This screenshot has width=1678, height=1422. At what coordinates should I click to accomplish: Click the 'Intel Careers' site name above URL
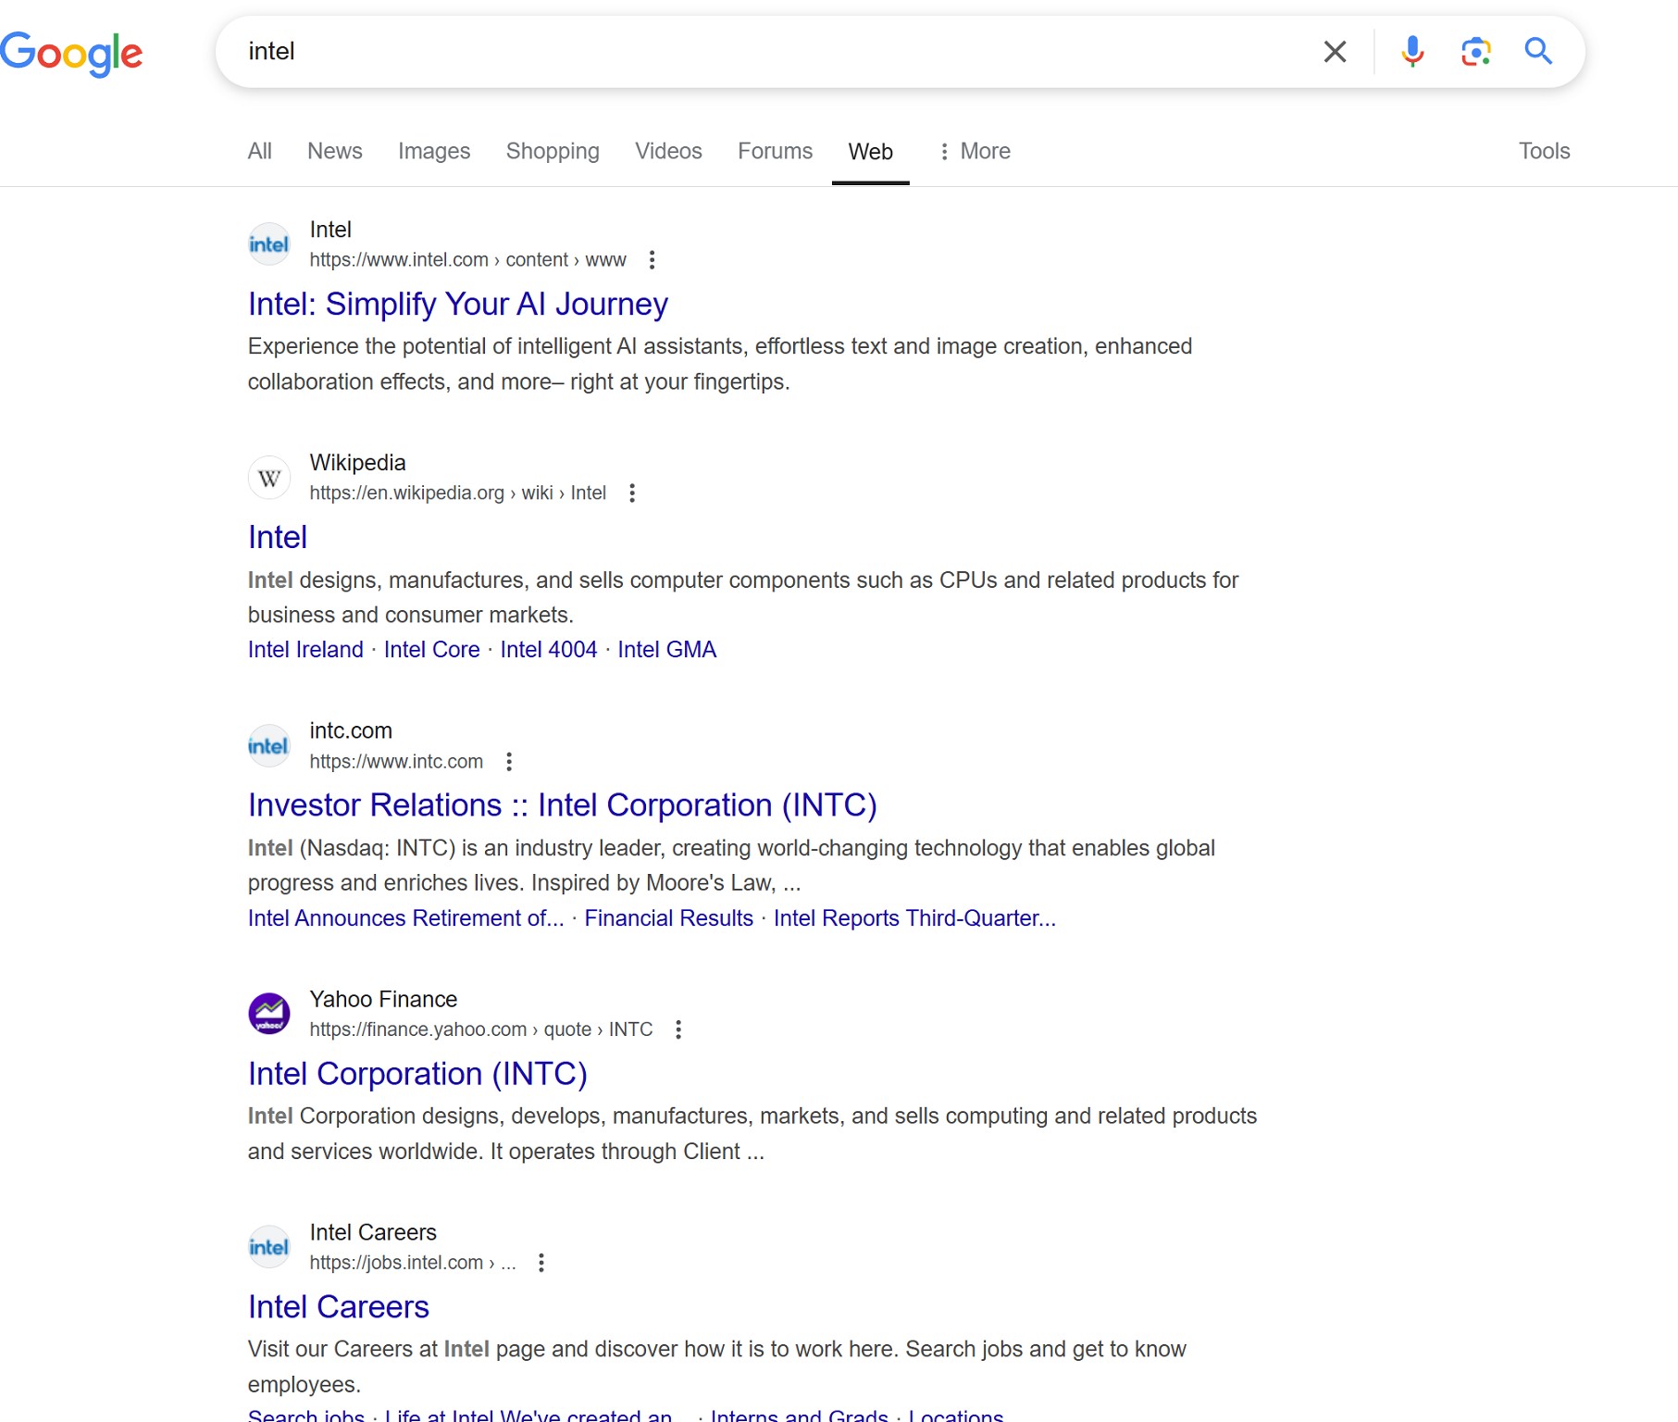tap(373, 1233)
